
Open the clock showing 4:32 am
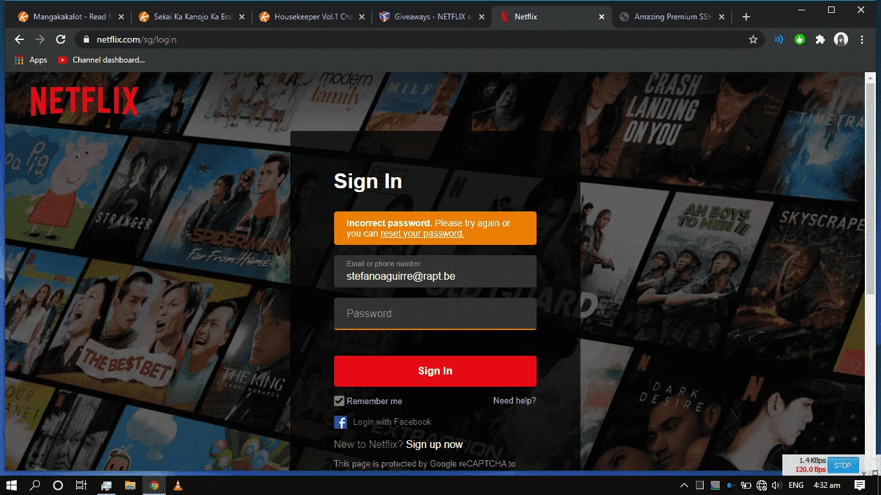[x=827, y=485]
